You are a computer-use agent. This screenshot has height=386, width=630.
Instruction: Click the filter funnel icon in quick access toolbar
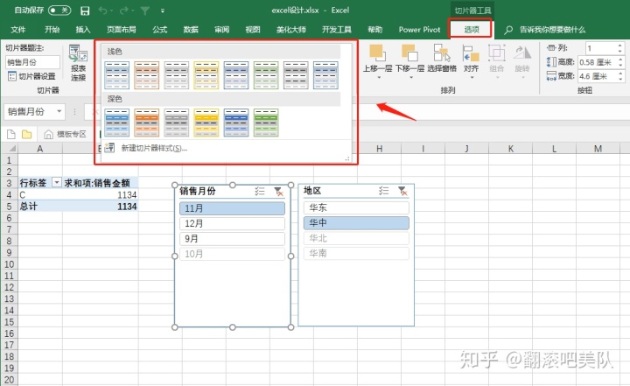point(144,11)
